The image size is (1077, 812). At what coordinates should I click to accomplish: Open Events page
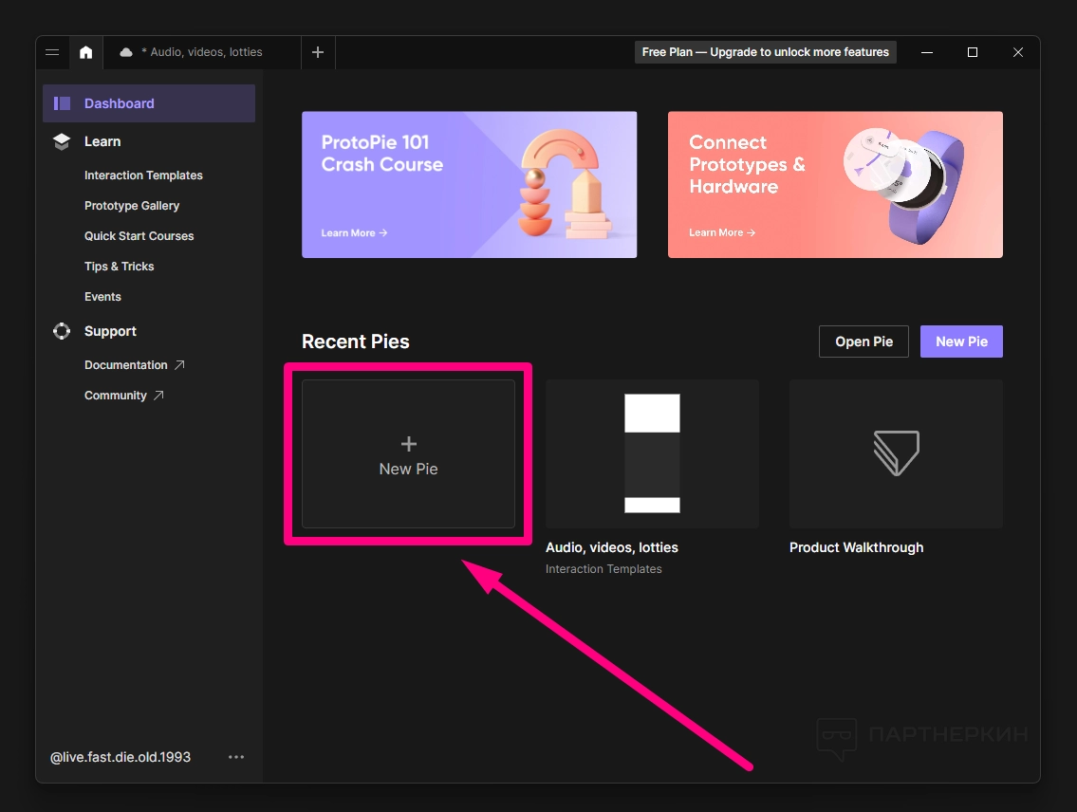coord(103,297)
